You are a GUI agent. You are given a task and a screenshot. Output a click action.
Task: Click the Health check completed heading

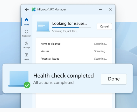coord(63,76)
